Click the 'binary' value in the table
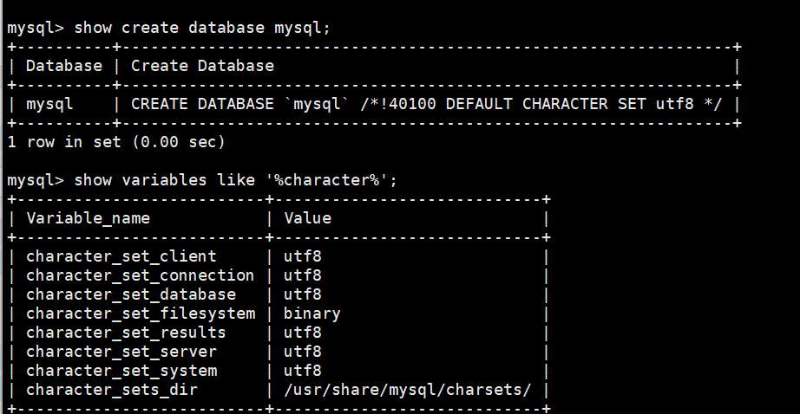800x414 pixels. 312,314
